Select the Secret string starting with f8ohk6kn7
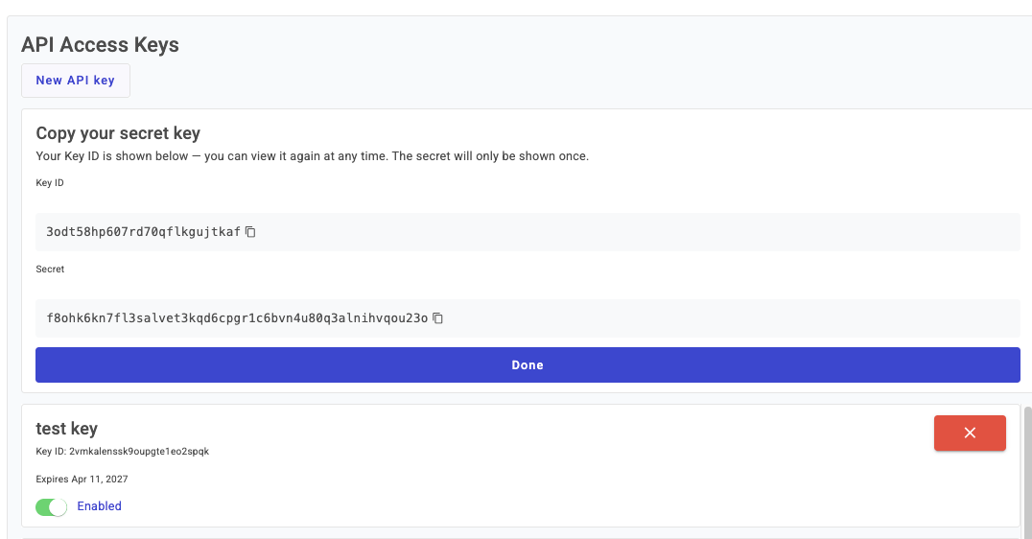This screenshot has height=539, width=1032. [x=237, y=318]
